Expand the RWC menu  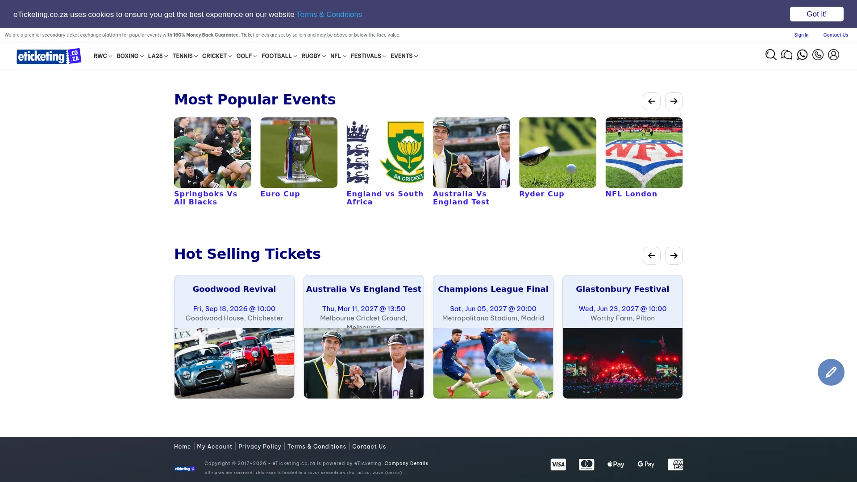[x=103, y=56]
